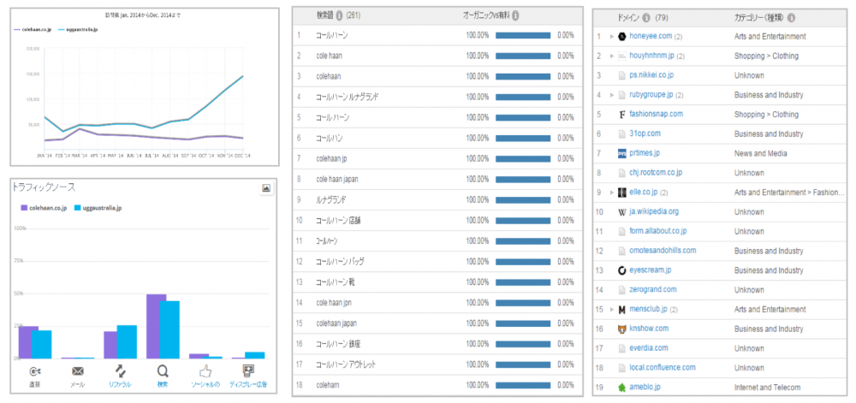Expand the mensclub.jp row
Image resolution: width=856 pixels, height=403 pixels.
[x=612, y=310]
